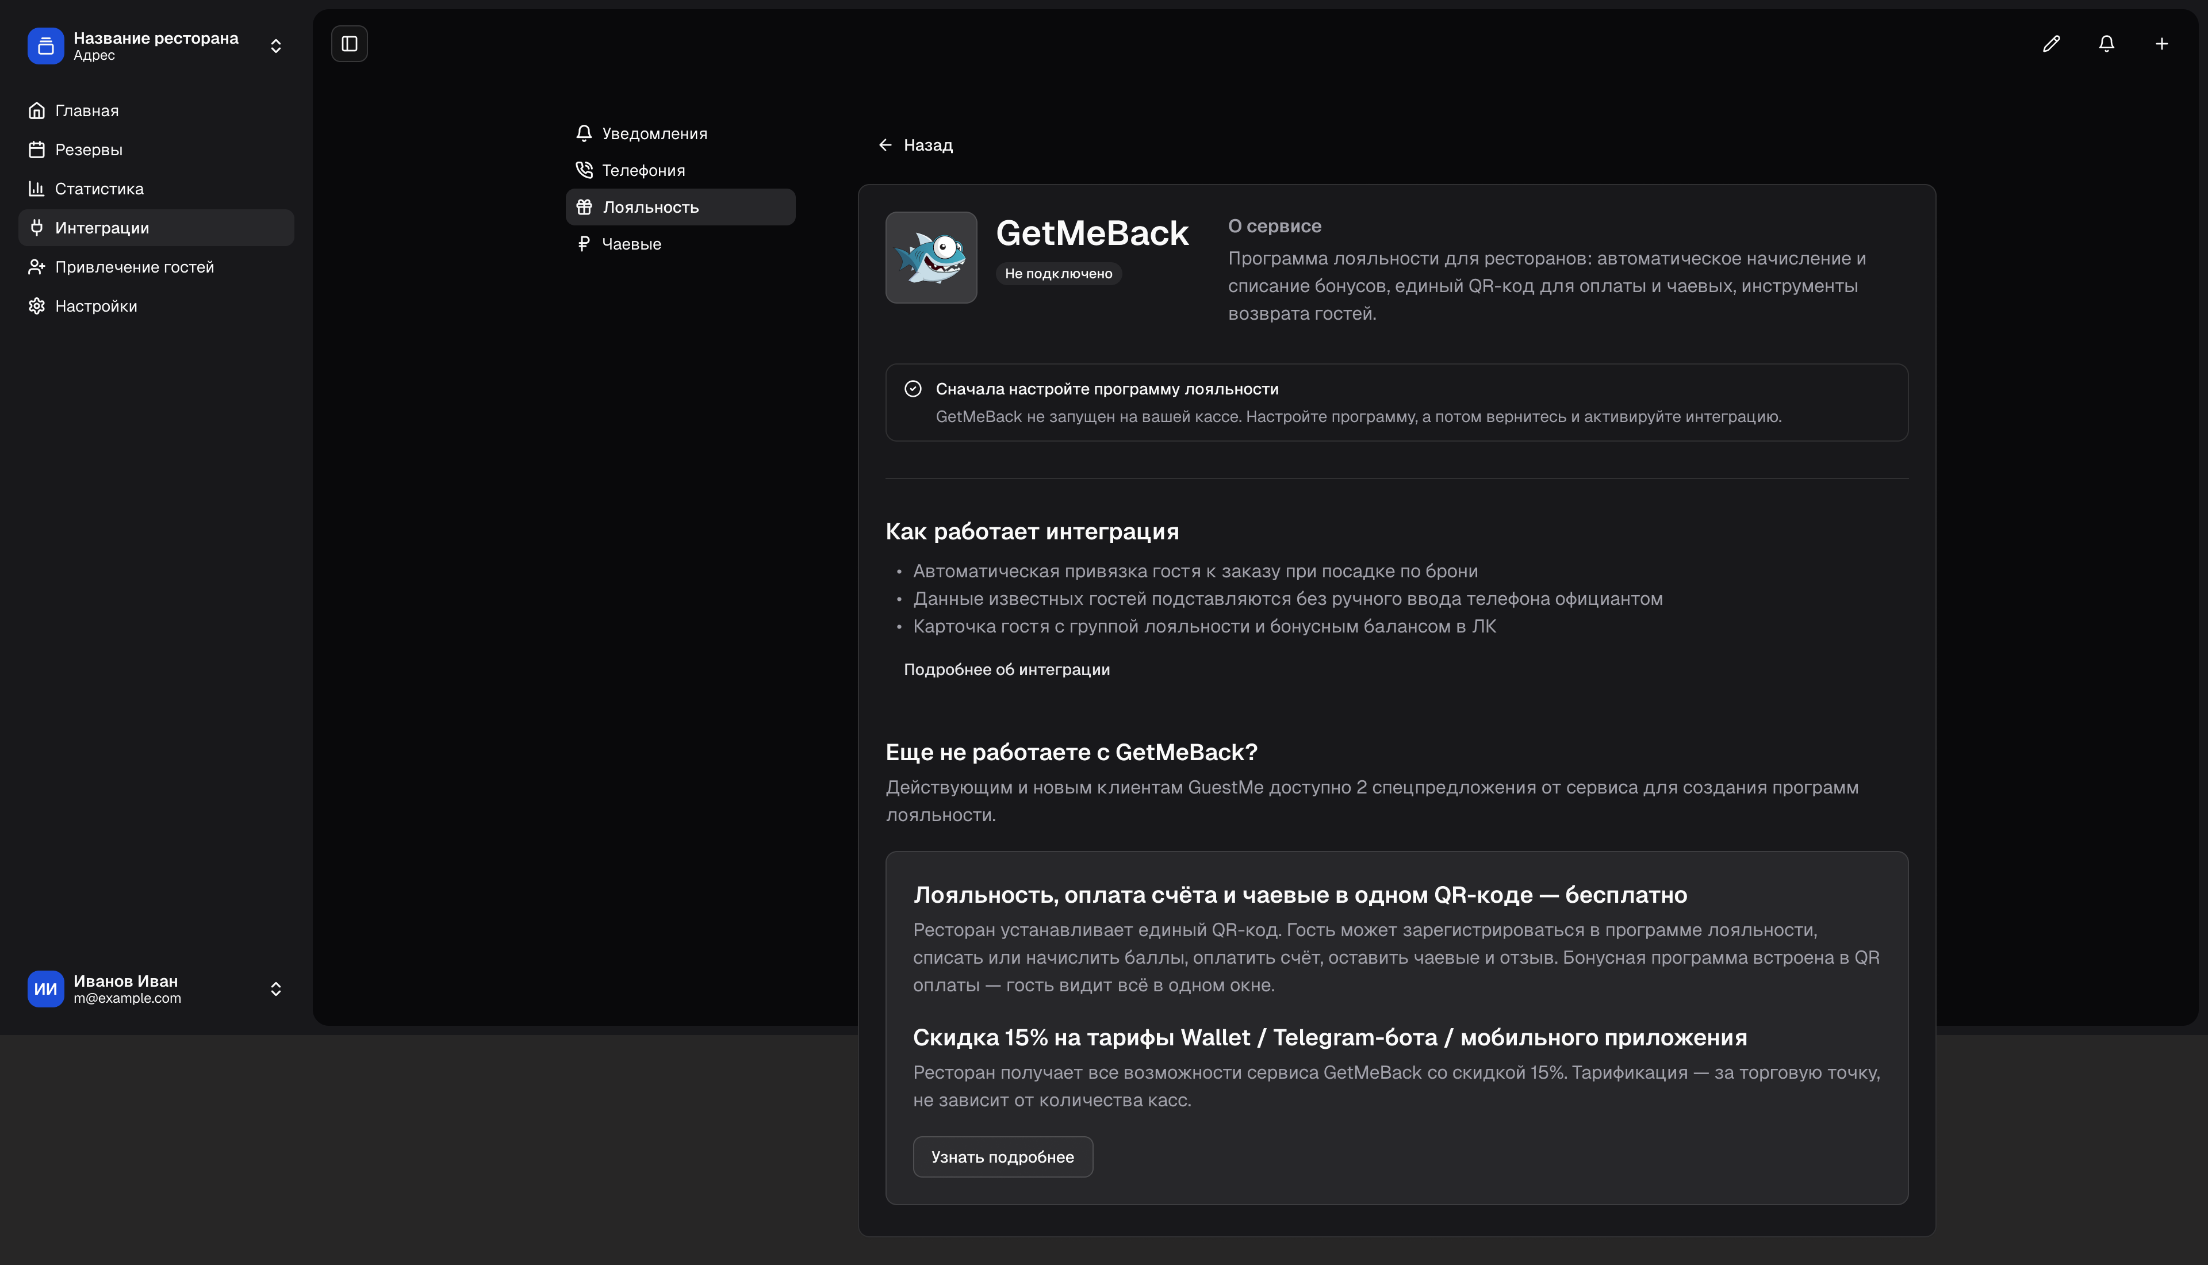Open notifications bell in top bar

[x=2106, y=44]
